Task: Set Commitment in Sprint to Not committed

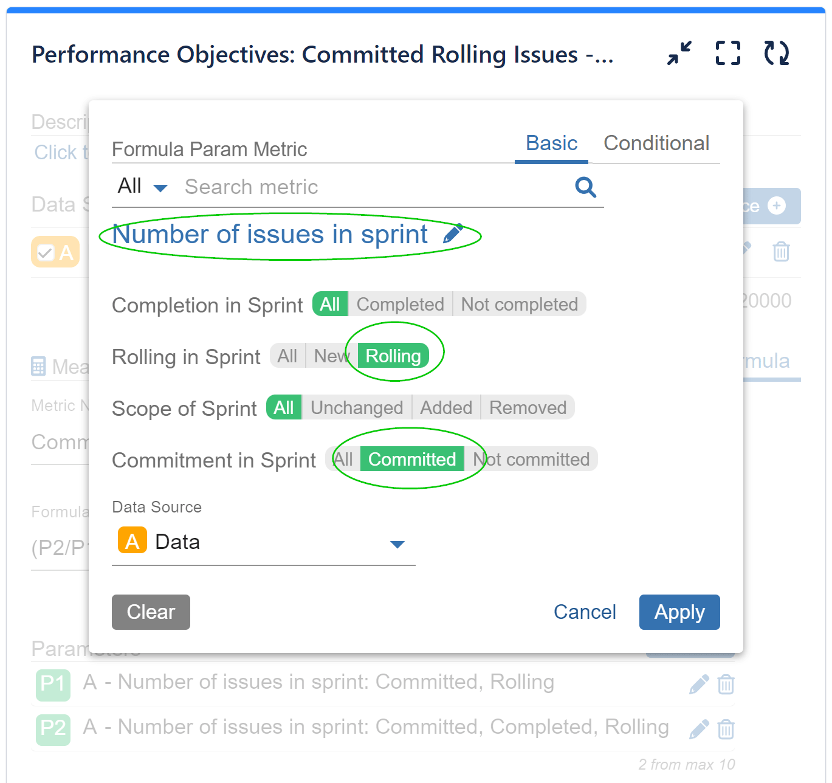Action: (x=532, y=459)
